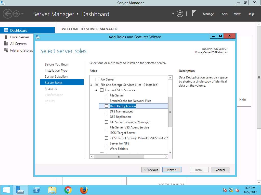The width and height of the screenshot is (261, 195).
Task: Launch Firefox from the taskbar
Action: (84, 190)
